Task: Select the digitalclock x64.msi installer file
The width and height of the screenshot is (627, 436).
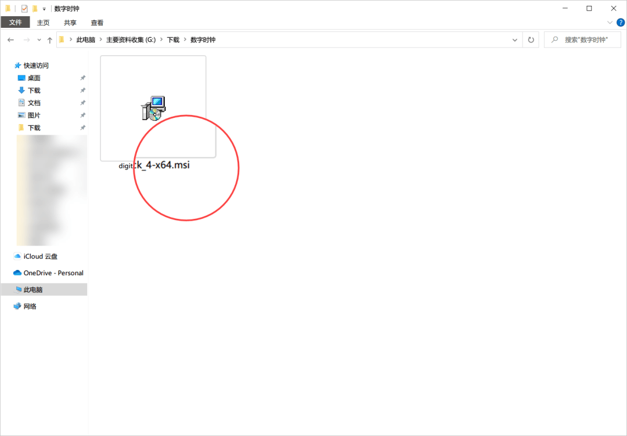Action: (153, 113)
